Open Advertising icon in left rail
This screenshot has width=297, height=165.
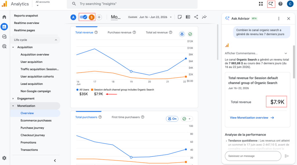pyautogui.click(x=4, y=46)
